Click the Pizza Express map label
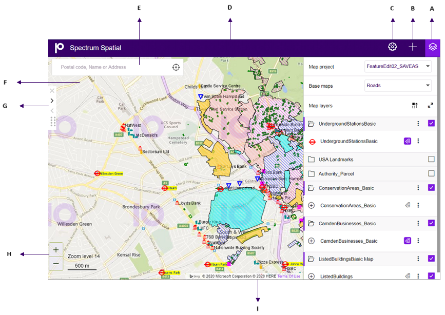 click(x=270, y=262)
